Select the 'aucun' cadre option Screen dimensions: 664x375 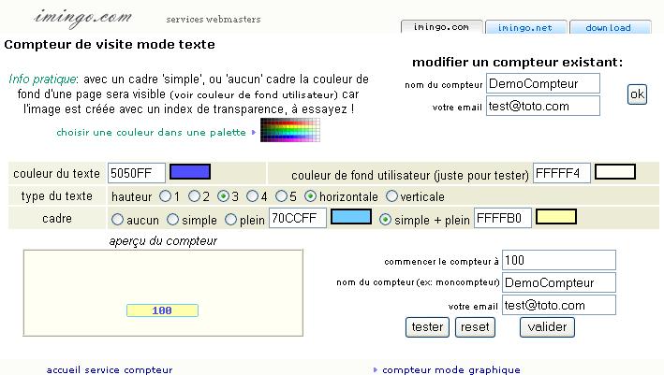point(117,219)
